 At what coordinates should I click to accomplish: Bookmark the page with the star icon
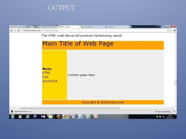(171, 30)
